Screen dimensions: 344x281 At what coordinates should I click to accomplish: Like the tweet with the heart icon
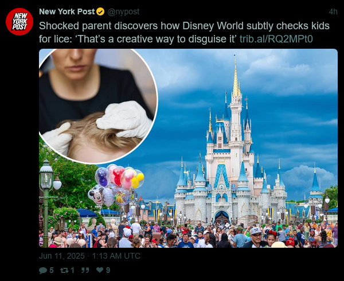[x=100, y=270]
